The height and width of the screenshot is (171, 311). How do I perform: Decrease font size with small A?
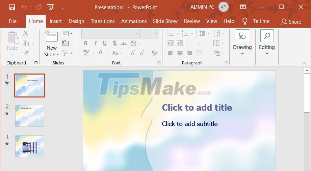(142, 53)
